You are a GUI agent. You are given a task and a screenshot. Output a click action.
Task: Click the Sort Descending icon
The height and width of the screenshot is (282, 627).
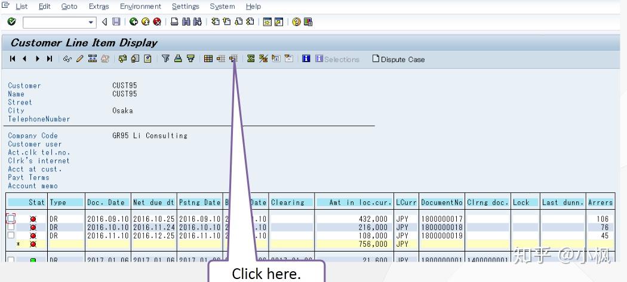(190, 59)
